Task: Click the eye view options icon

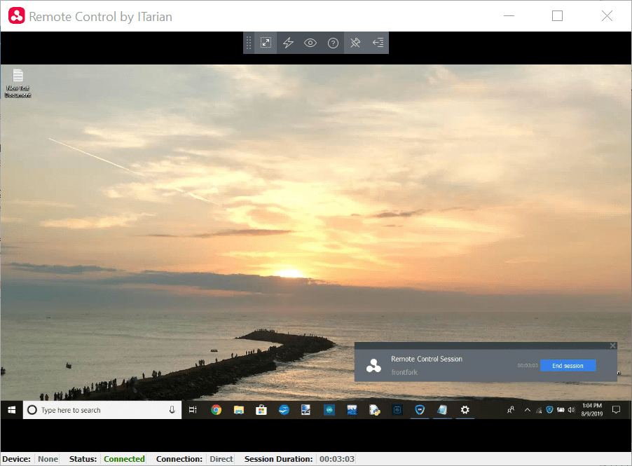Action: (310, 43)
